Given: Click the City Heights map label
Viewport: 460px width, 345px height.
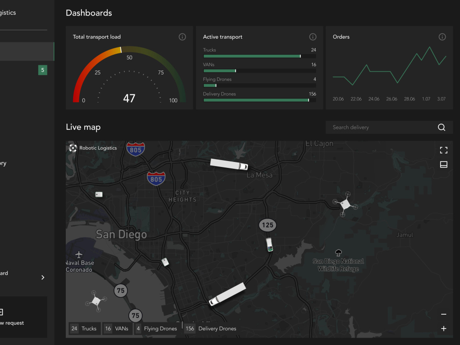Looking at the screenshot, I should click(x=182, y=196).
